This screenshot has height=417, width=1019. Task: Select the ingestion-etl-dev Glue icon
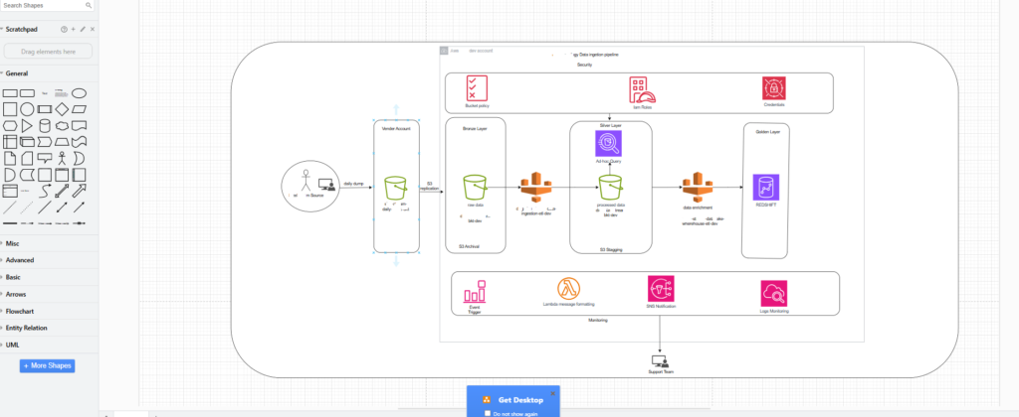[534, 187]
